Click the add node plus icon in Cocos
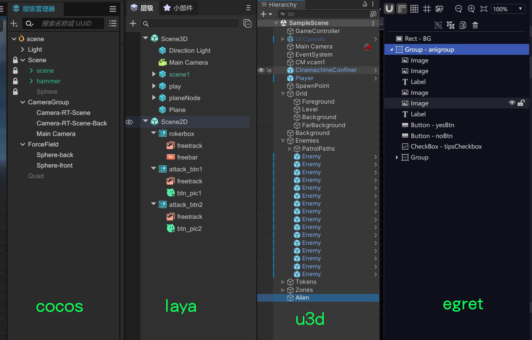Viewport: 532px width, 340px height. click(14, 24)
